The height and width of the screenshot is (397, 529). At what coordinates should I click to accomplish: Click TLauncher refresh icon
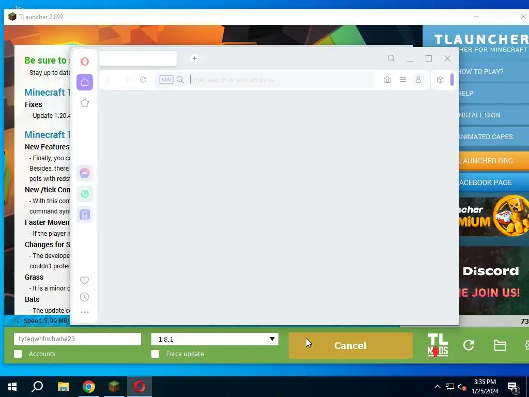pos(469,345)
